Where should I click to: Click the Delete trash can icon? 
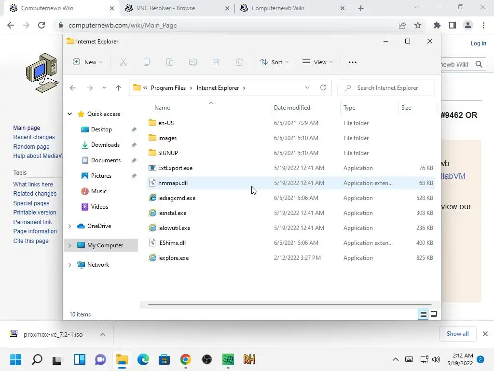tap(239, 62)
